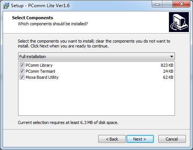Click empty area of components list

click(96, 98)
